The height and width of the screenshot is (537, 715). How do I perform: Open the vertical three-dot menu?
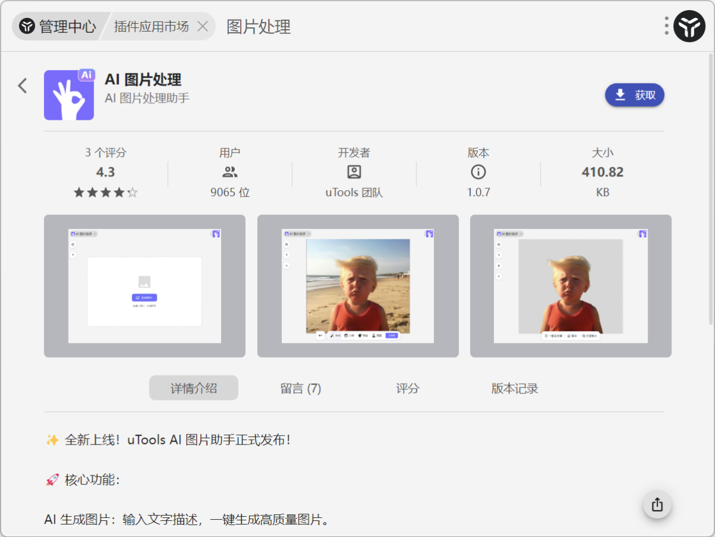(x=666, y=26)
